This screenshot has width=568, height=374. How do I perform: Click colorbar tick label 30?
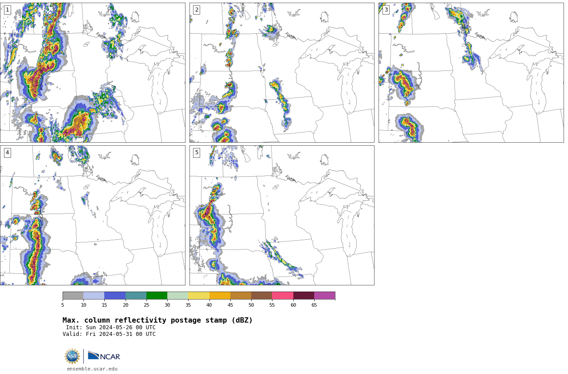click(x=167, y=305)
